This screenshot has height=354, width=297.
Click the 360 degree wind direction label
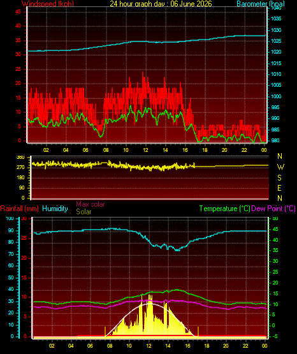click(x=20, y=158)
